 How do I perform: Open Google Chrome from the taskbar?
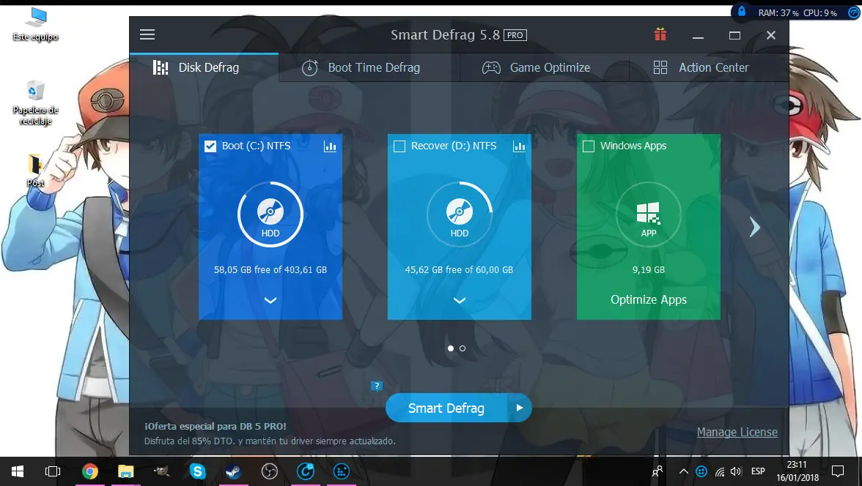coord(89,471)
